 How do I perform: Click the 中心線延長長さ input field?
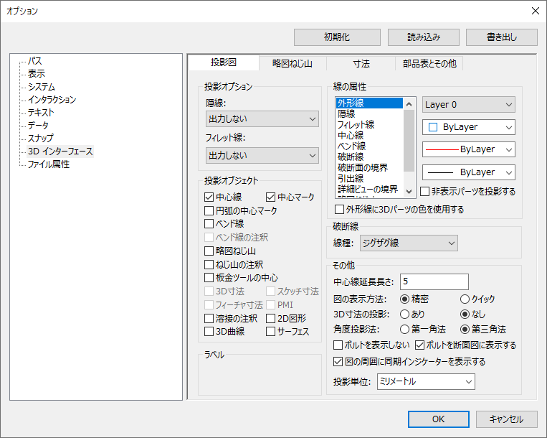(x=434, y=281)
